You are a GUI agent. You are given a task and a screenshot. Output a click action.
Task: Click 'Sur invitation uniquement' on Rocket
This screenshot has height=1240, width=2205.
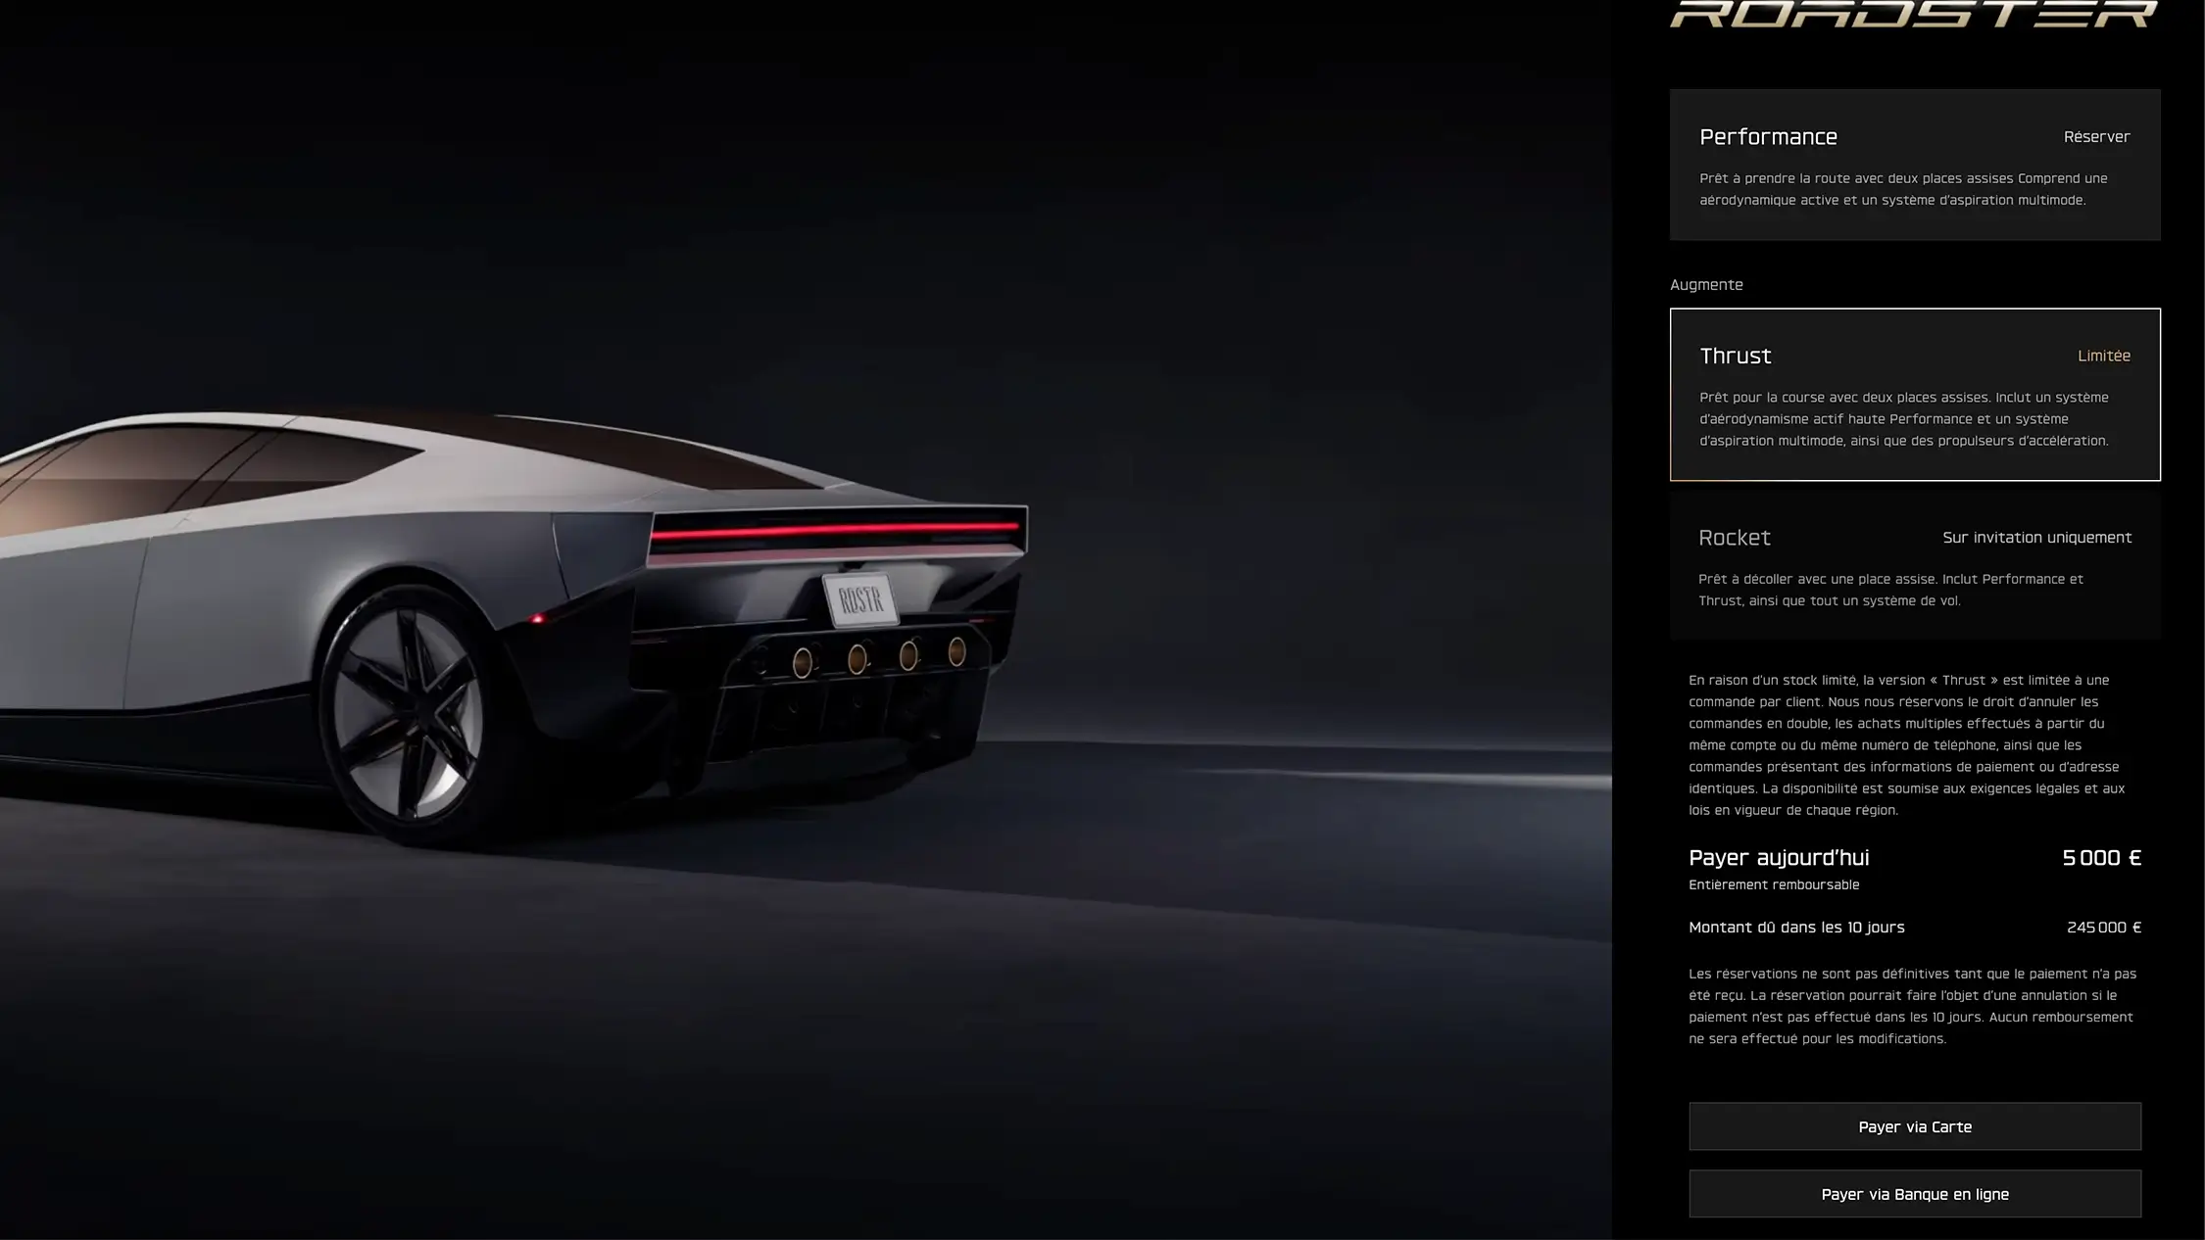tap(2037, 538)
